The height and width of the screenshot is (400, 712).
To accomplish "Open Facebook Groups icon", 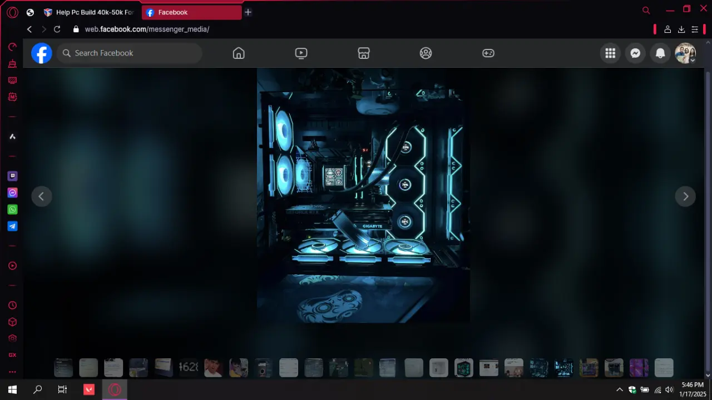I will point(426,53).
